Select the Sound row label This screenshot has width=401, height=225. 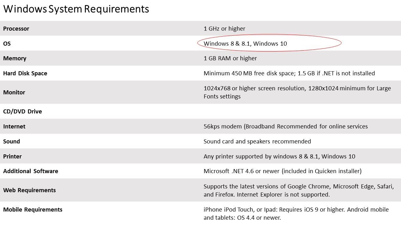(12, 142)
